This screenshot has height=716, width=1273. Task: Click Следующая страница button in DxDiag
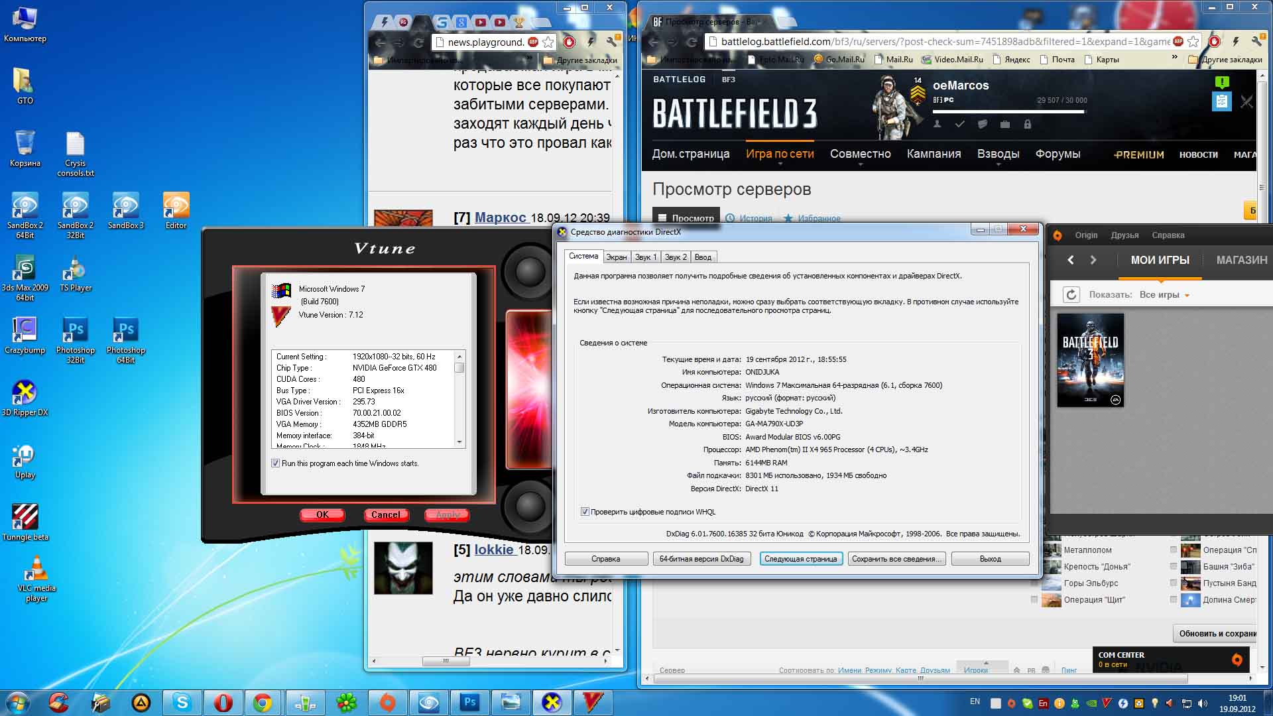click(801, 559)
